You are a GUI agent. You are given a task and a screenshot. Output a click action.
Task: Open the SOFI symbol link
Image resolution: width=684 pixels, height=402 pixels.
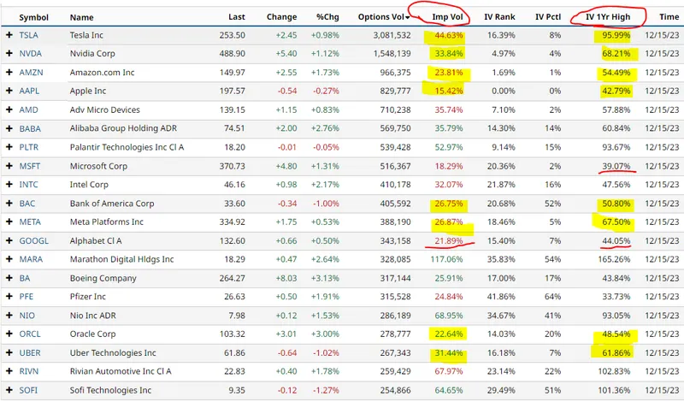28,390
